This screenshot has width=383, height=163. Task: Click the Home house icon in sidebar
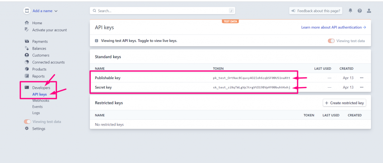[x=27, y=23]
